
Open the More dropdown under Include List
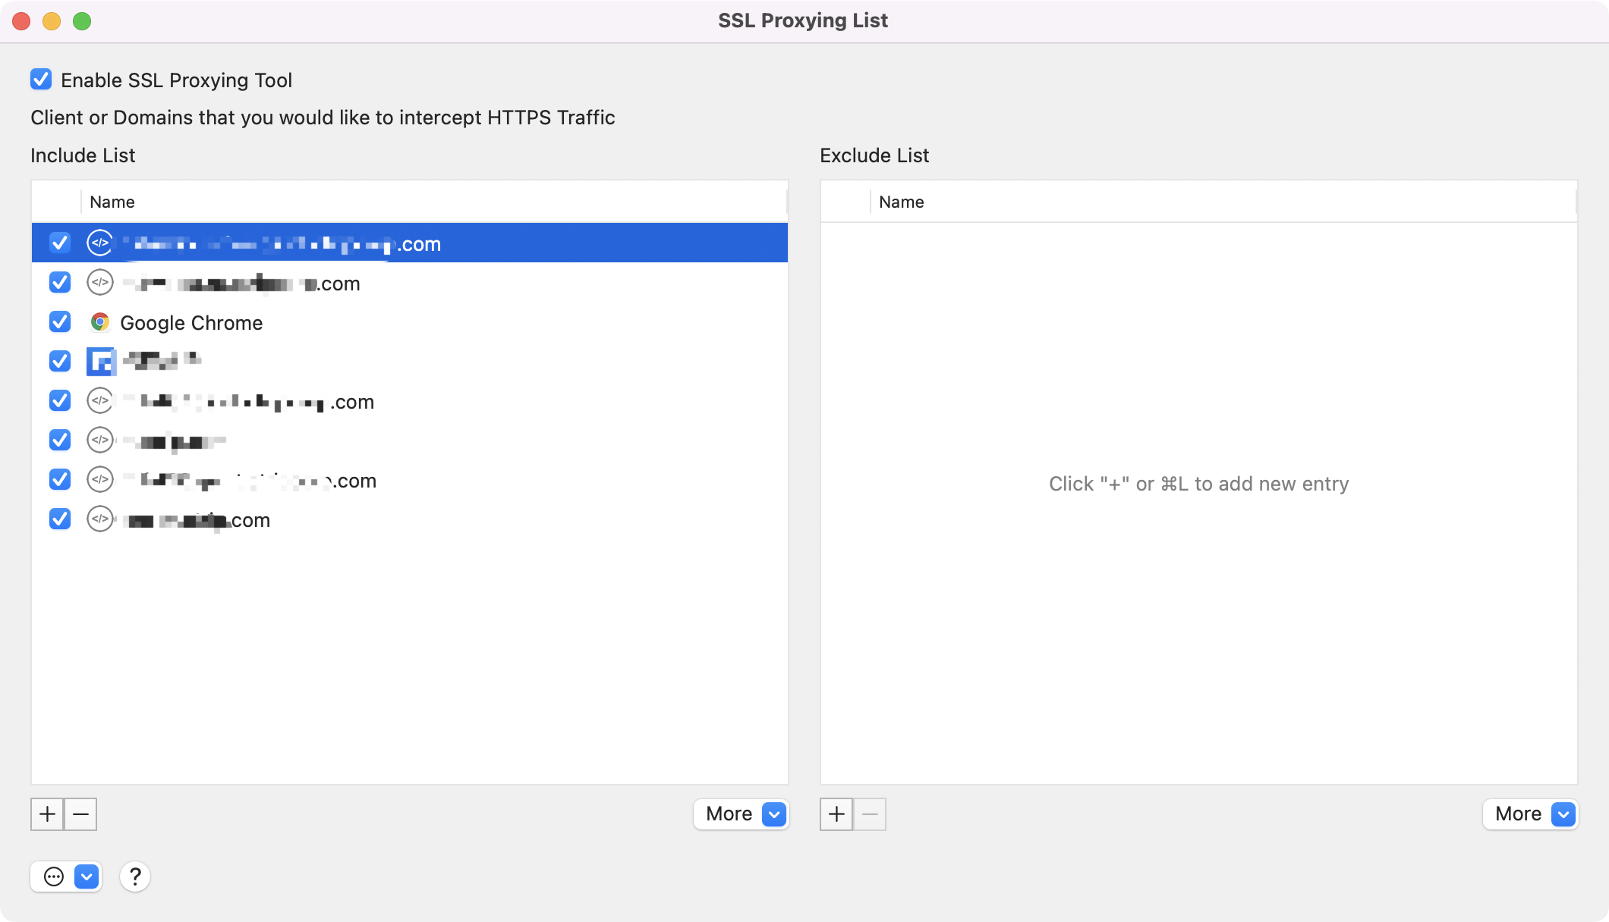(742, 814)
